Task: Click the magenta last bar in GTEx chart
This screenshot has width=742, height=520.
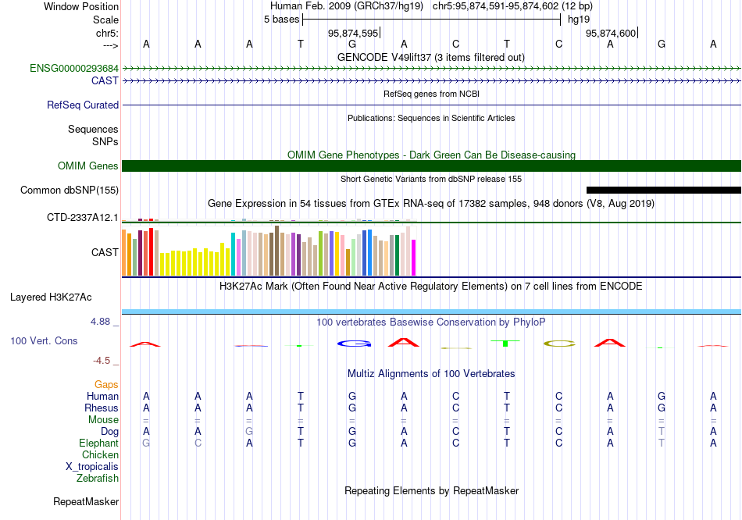Action: coord(414,258)
